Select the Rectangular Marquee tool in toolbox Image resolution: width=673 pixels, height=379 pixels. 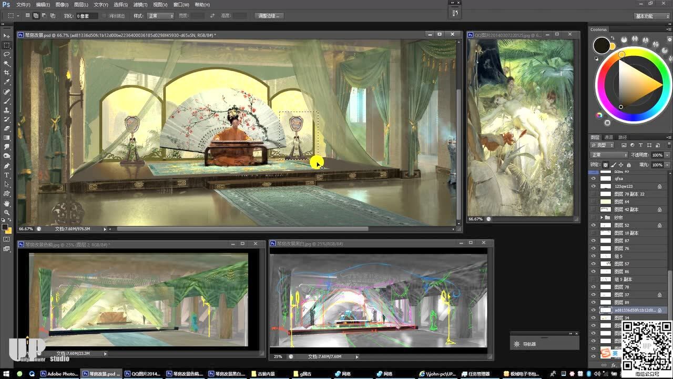point(7,45)
